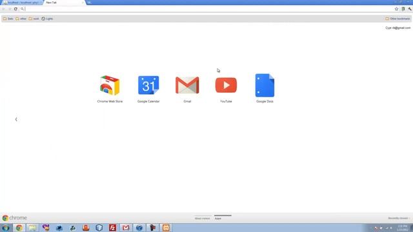Click the blue bird taskbar icon
The image size is (413, 232).
point(59,227)
